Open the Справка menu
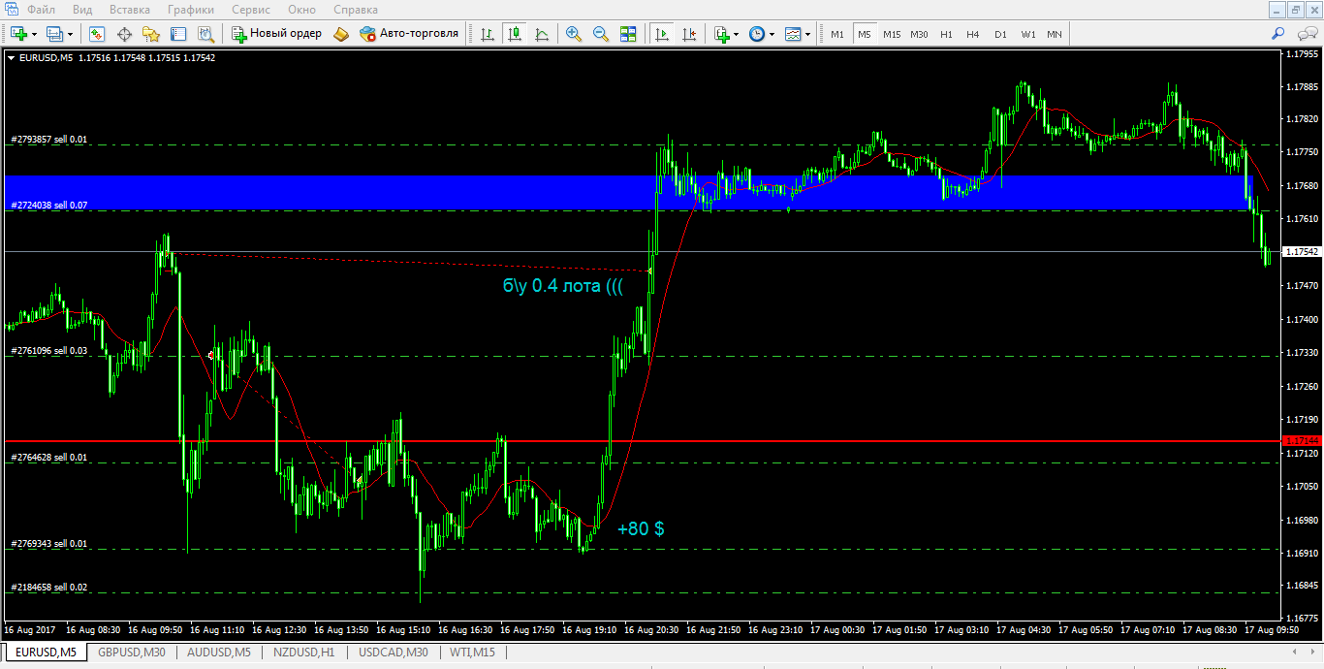Viewport: 1324px width, 669px height. coord(356,10)
